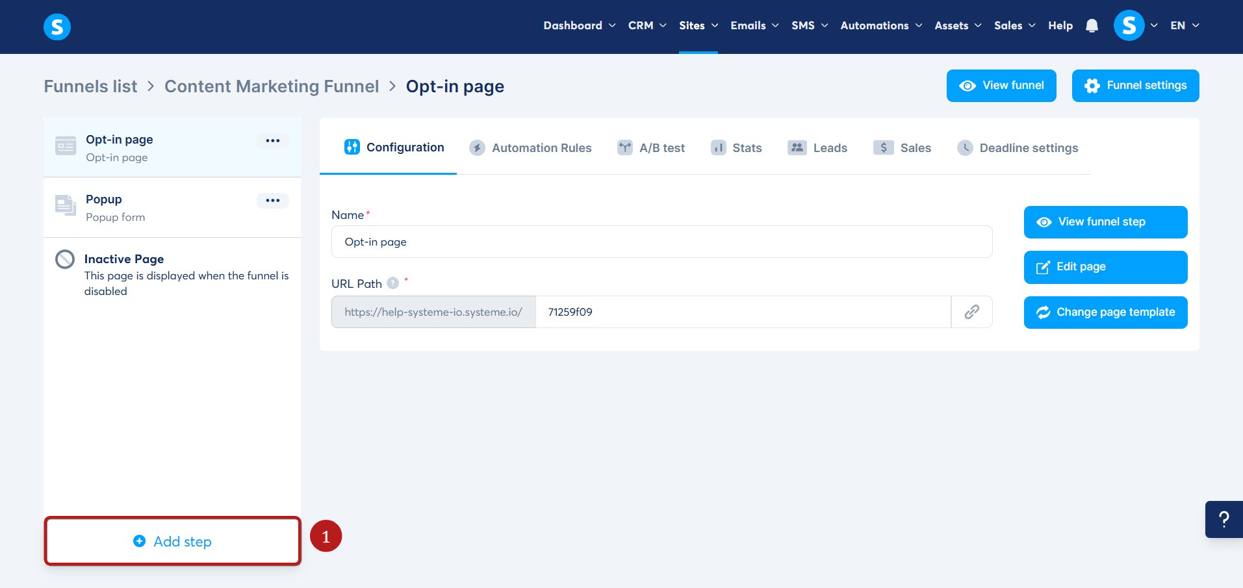
Task: Click the URL Path input with 71259f09
Action: [743, 312]
